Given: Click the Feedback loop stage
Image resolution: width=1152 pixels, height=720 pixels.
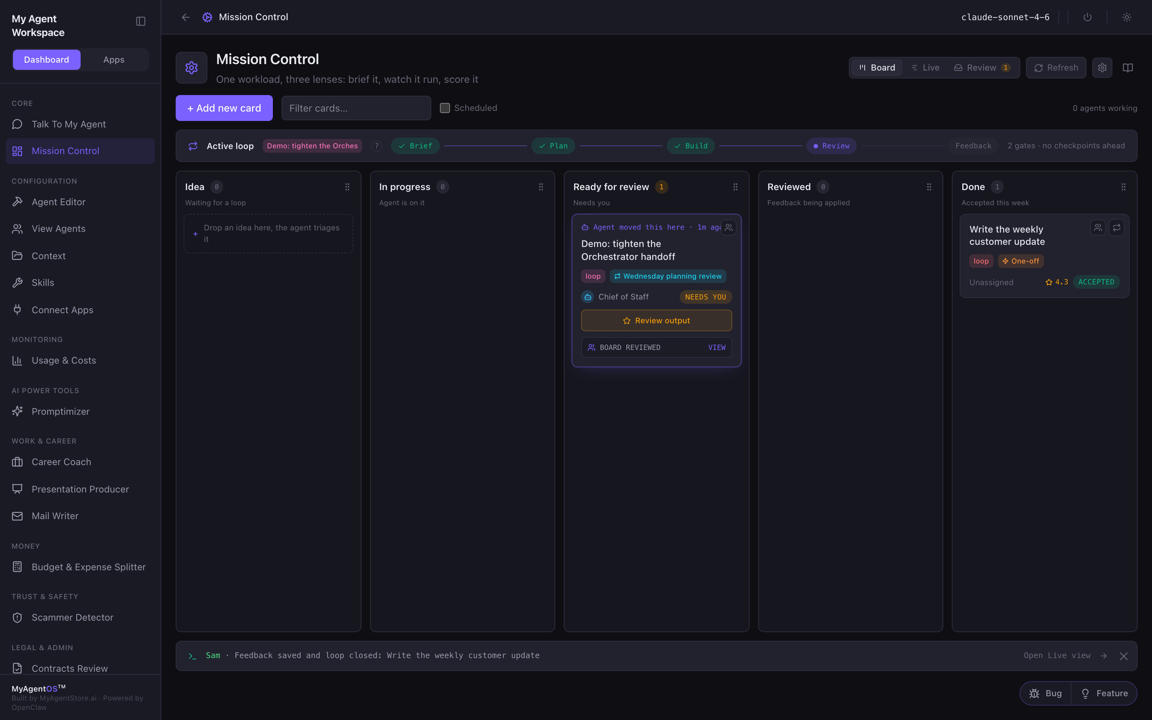Looking at the screenshot, I should tap(973, 146).
